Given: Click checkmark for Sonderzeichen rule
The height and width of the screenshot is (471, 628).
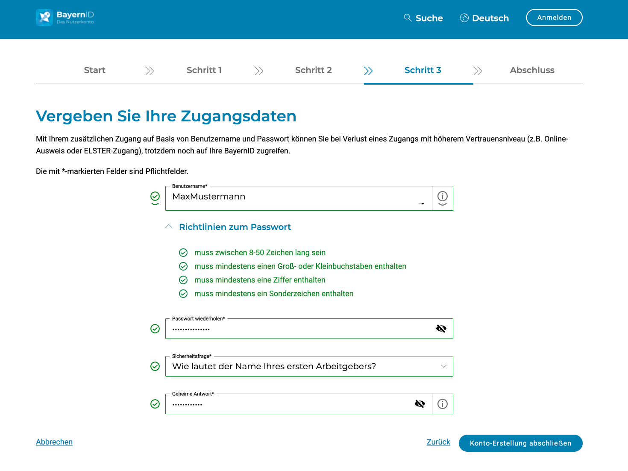Looking at the screenshot, I should (183, 294).
